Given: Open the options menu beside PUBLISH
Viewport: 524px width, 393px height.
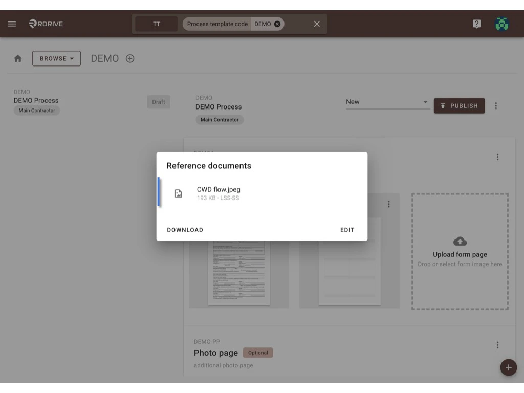Looking at the screenshot, I should pyautogui.click(x=496, y=105).
